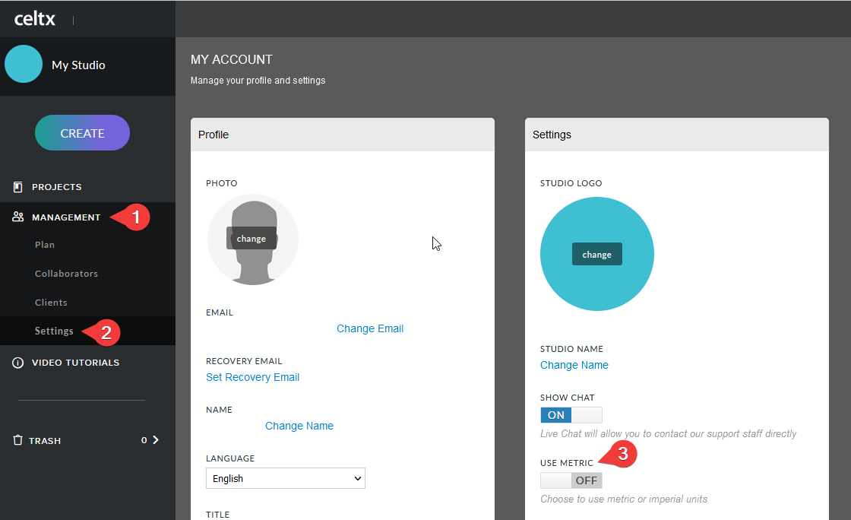Viewport: 851px width, 520px height.
Task: Open the Language dropdown showing English
Action: coord(286,478)
